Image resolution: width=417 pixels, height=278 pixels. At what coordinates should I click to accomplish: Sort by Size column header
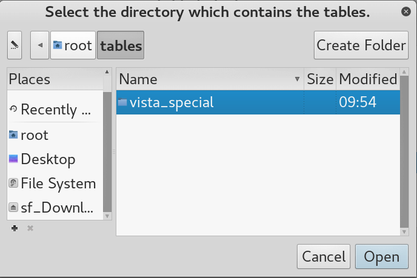click(320, 79)
